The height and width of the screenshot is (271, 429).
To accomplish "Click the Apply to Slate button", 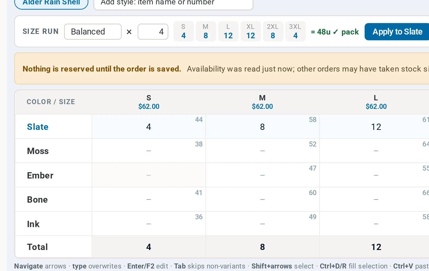I will [397, 32].
